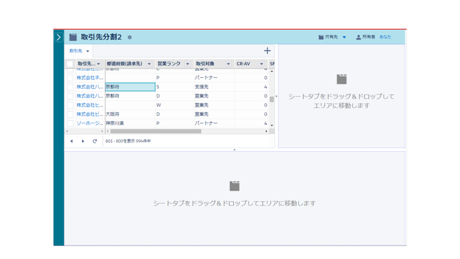460x259 pixels.
Task: Select the 大阪府 cell
Action: [x=130, y=114]
